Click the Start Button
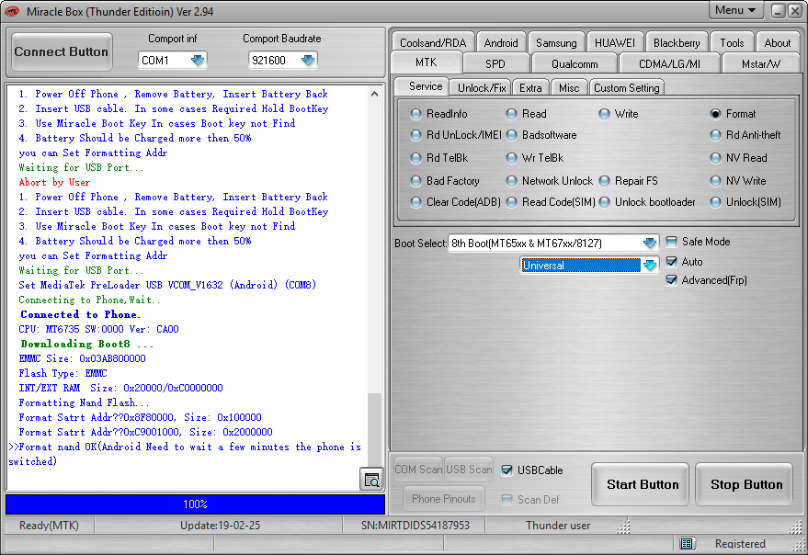Screen dimensions: 808x555 pyautogui.click(x=642, y=484)
